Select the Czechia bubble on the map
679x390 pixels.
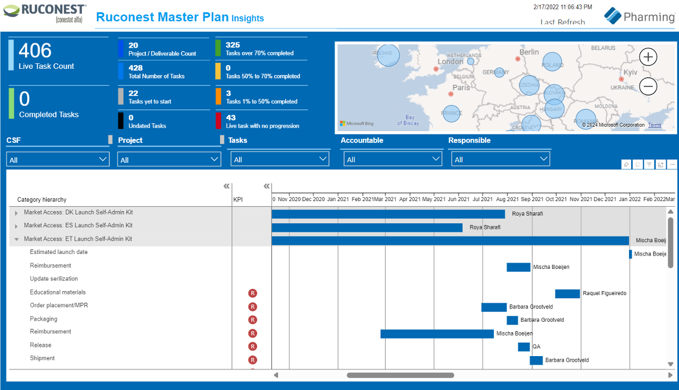529,85
